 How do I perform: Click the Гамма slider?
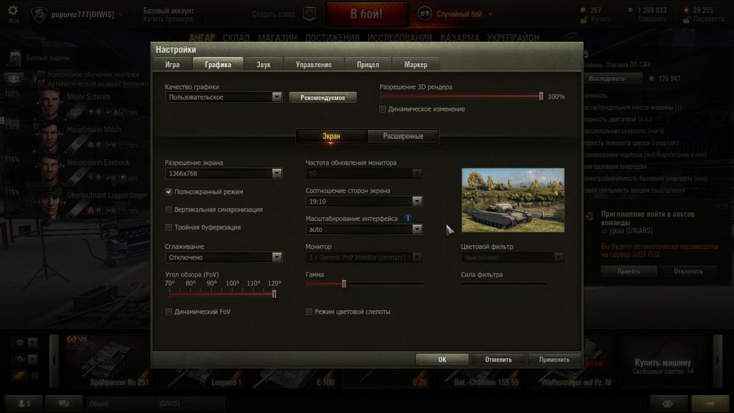[365, 283]
